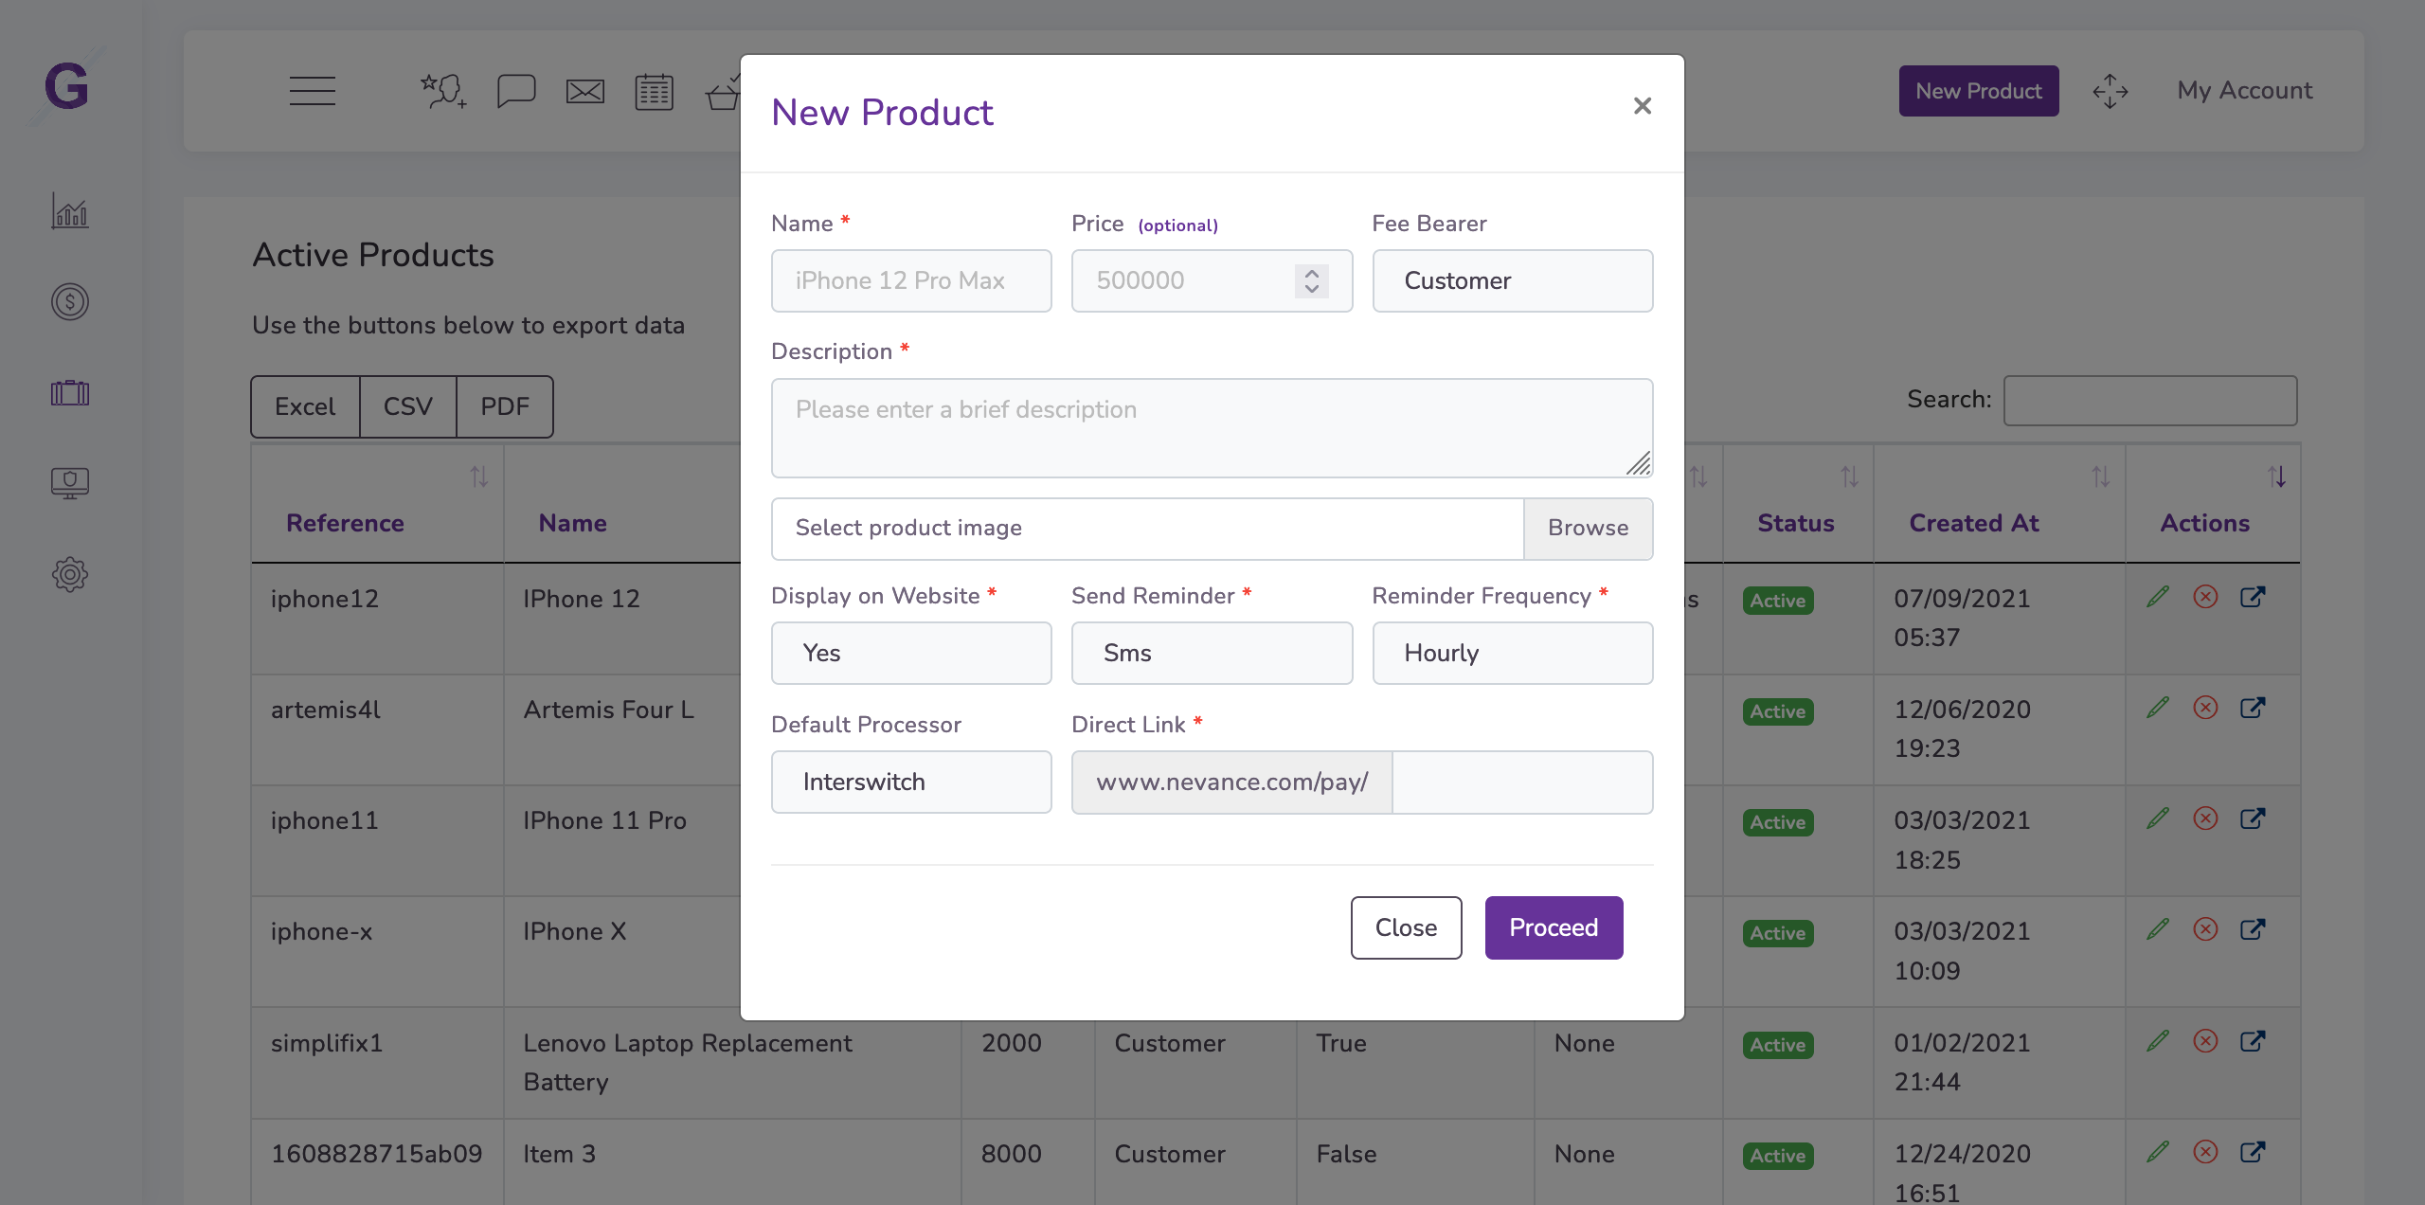The width and height of the screenshot is (2425, 1205).
Task: Open My Account menu
Action: pyautogui.click(x=2244, y=90)
